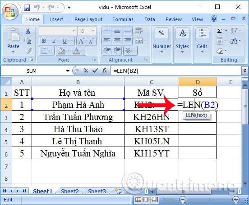
Task: Click the Select All corner button
Action: pyautogui.click(x=6, y=82)
